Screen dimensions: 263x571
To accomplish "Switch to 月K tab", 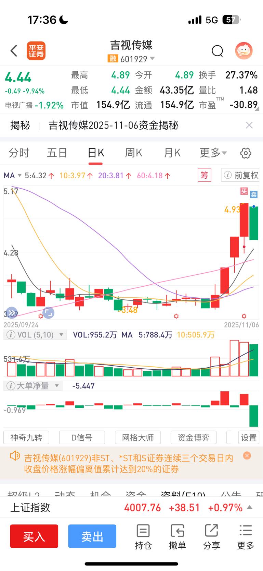I will (x=172, y=153).
